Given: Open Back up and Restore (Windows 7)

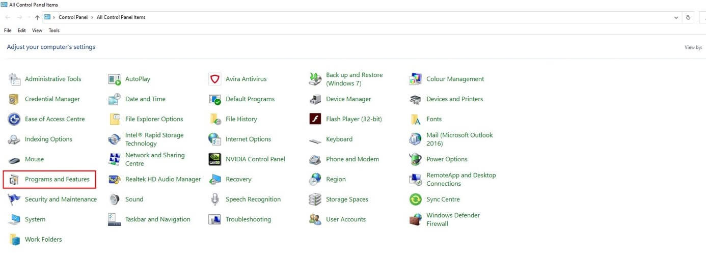Looking at the screenshot, I should pyautogui.click(x=354, y=79).
